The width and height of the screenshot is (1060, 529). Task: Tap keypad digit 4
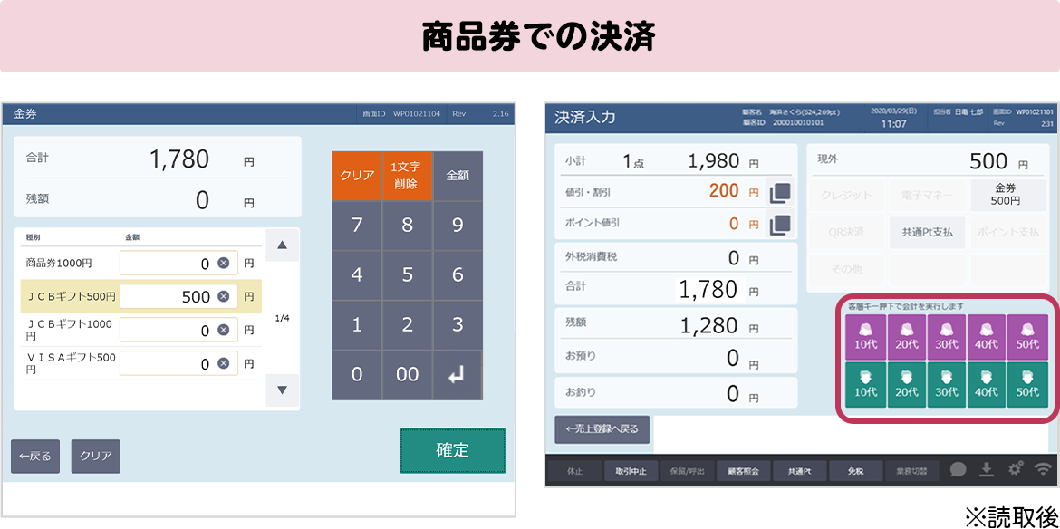[357, 275]
